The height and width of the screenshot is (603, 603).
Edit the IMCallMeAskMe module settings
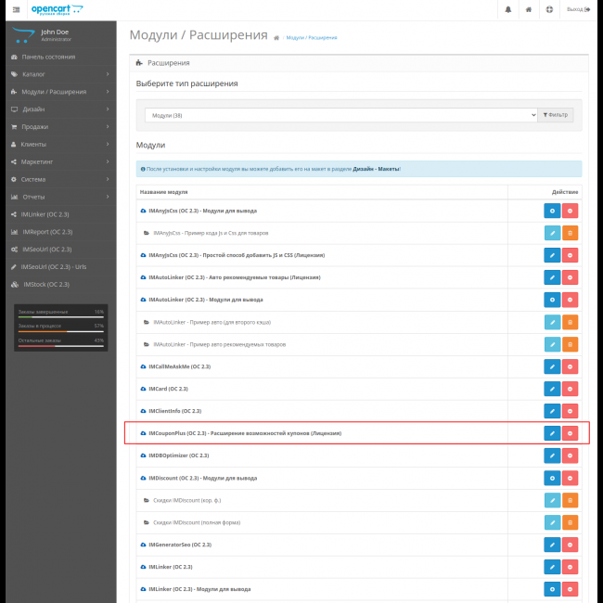(552, 366)
